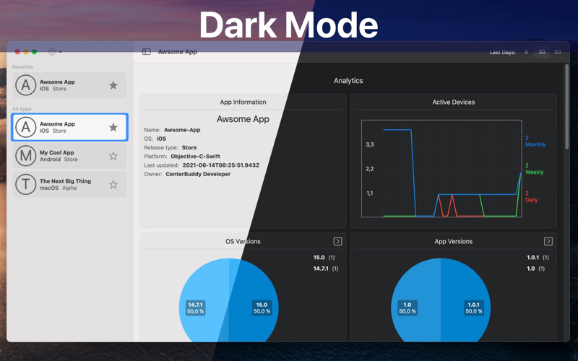The height and width of the screenshot is (361, 578).
Task: Select Awsome App in the All Apps list
Action: [x=69, y=127]
